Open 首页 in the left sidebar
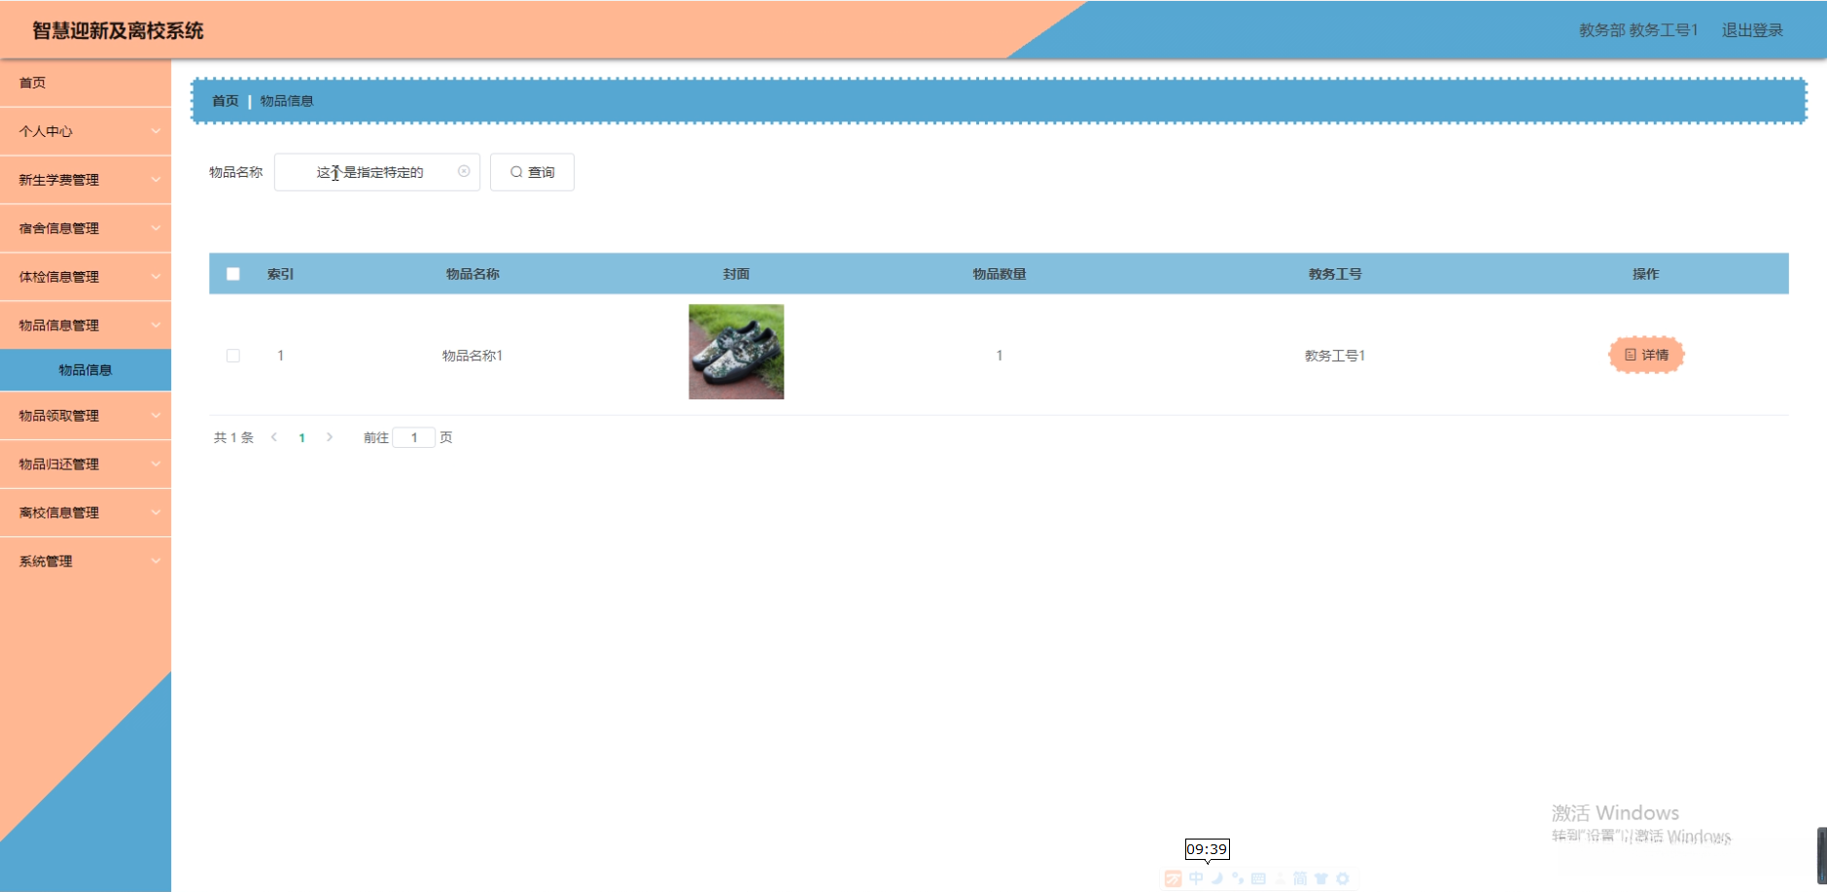 [86, 83]
